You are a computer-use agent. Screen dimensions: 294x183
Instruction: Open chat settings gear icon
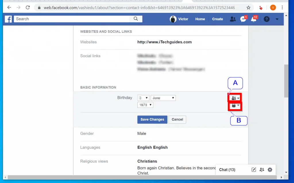click(270, 170)
